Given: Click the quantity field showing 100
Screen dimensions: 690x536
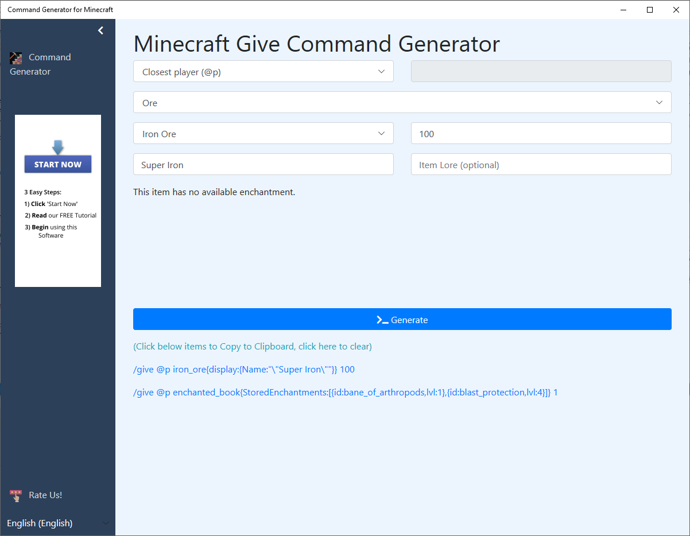Looking at the screenshot, I should [x=541, y=134].
